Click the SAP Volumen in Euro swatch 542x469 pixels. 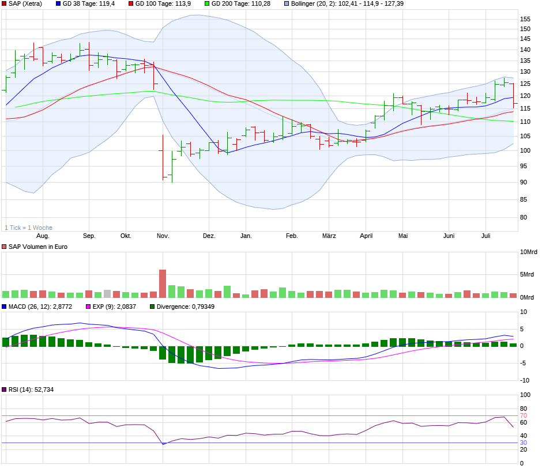point(5,247)
